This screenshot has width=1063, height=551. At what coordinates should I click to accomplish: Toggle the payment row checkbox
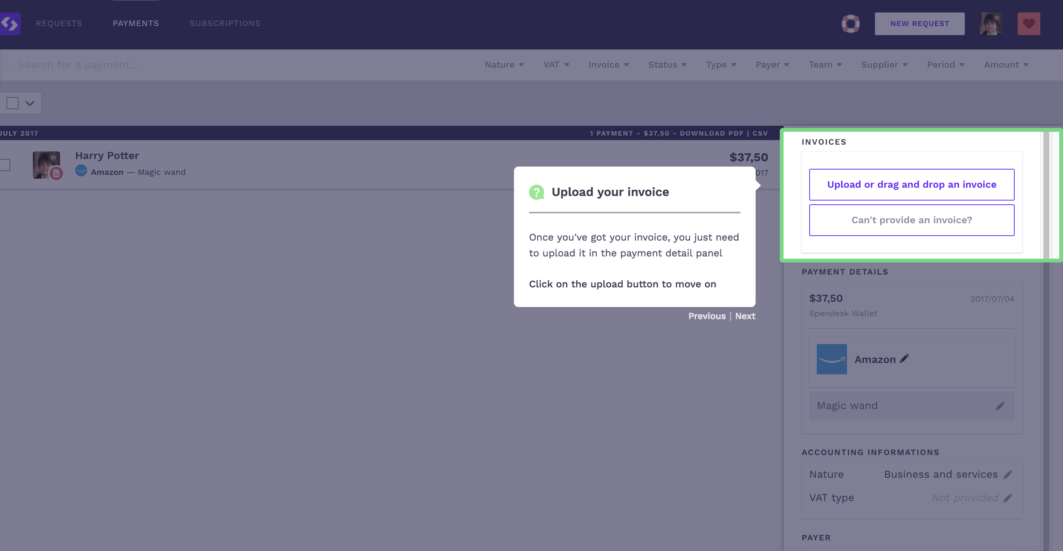coord(5,163)
